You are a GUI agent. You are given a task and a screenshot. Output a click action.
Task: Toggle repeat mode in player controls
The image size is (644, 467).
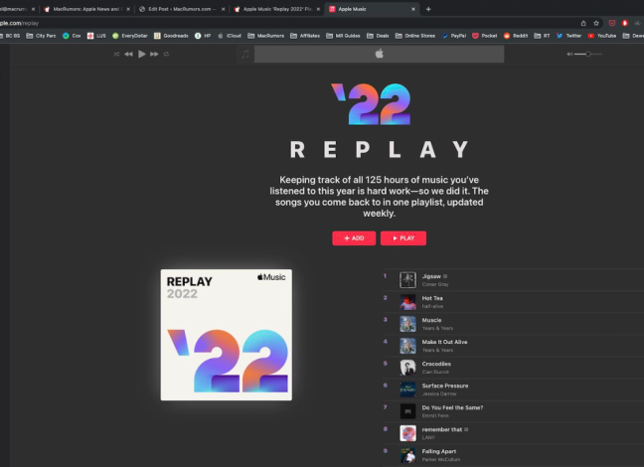(x=166, y=55)
